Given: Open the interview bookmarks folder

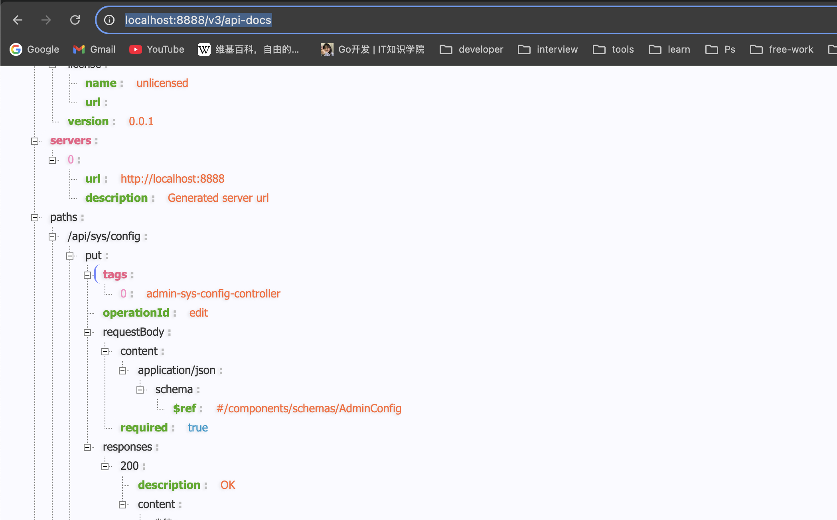Looking at the screenshot, I should click(x=547, y=49).
